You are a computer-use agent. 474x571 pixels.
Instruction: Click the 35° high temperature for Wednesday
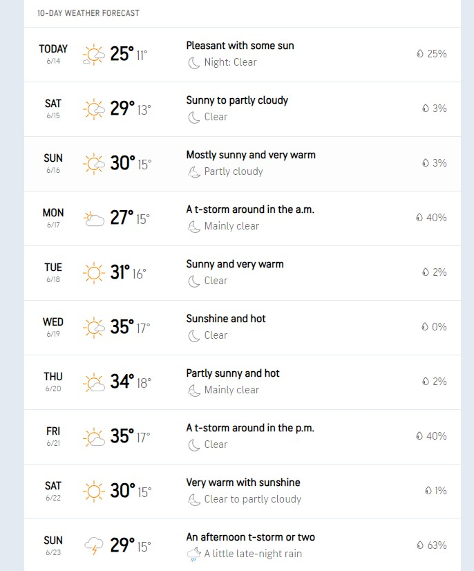122,327
